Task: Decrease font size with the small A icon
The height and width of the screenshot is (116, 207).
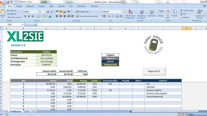Action: (x=52, y=12)
